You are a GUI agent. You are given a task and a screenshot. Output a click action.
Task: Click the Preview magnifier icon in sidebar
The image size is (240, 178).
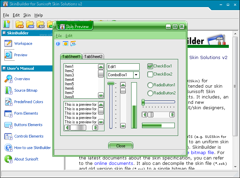[x=8, y=55]
